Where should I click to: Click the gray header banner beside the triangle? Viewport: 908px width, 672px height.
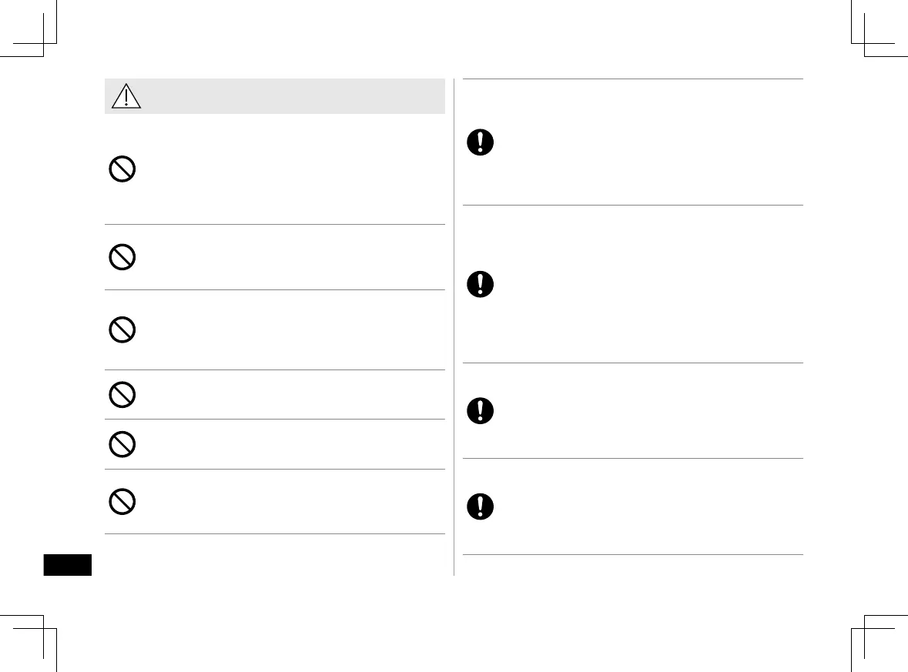[293, 96]
